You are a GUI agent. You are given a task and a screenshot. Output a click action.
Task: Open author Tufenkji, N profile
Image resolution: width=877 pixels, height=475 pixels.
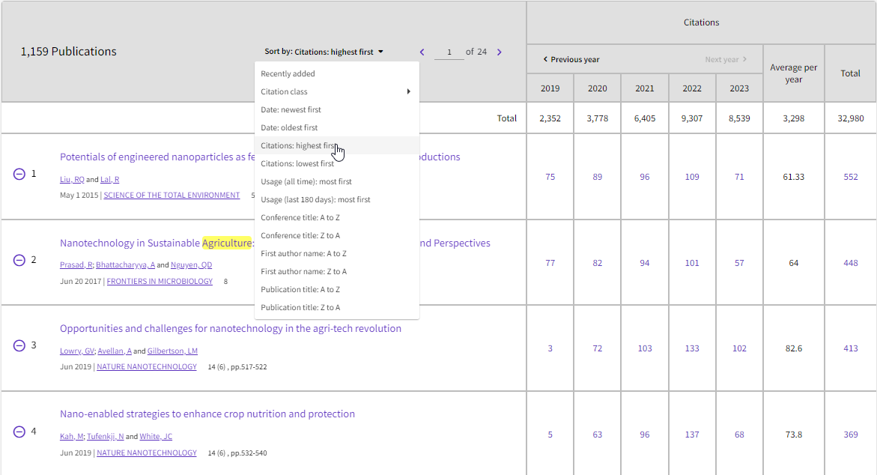click(x=105, y=436)
